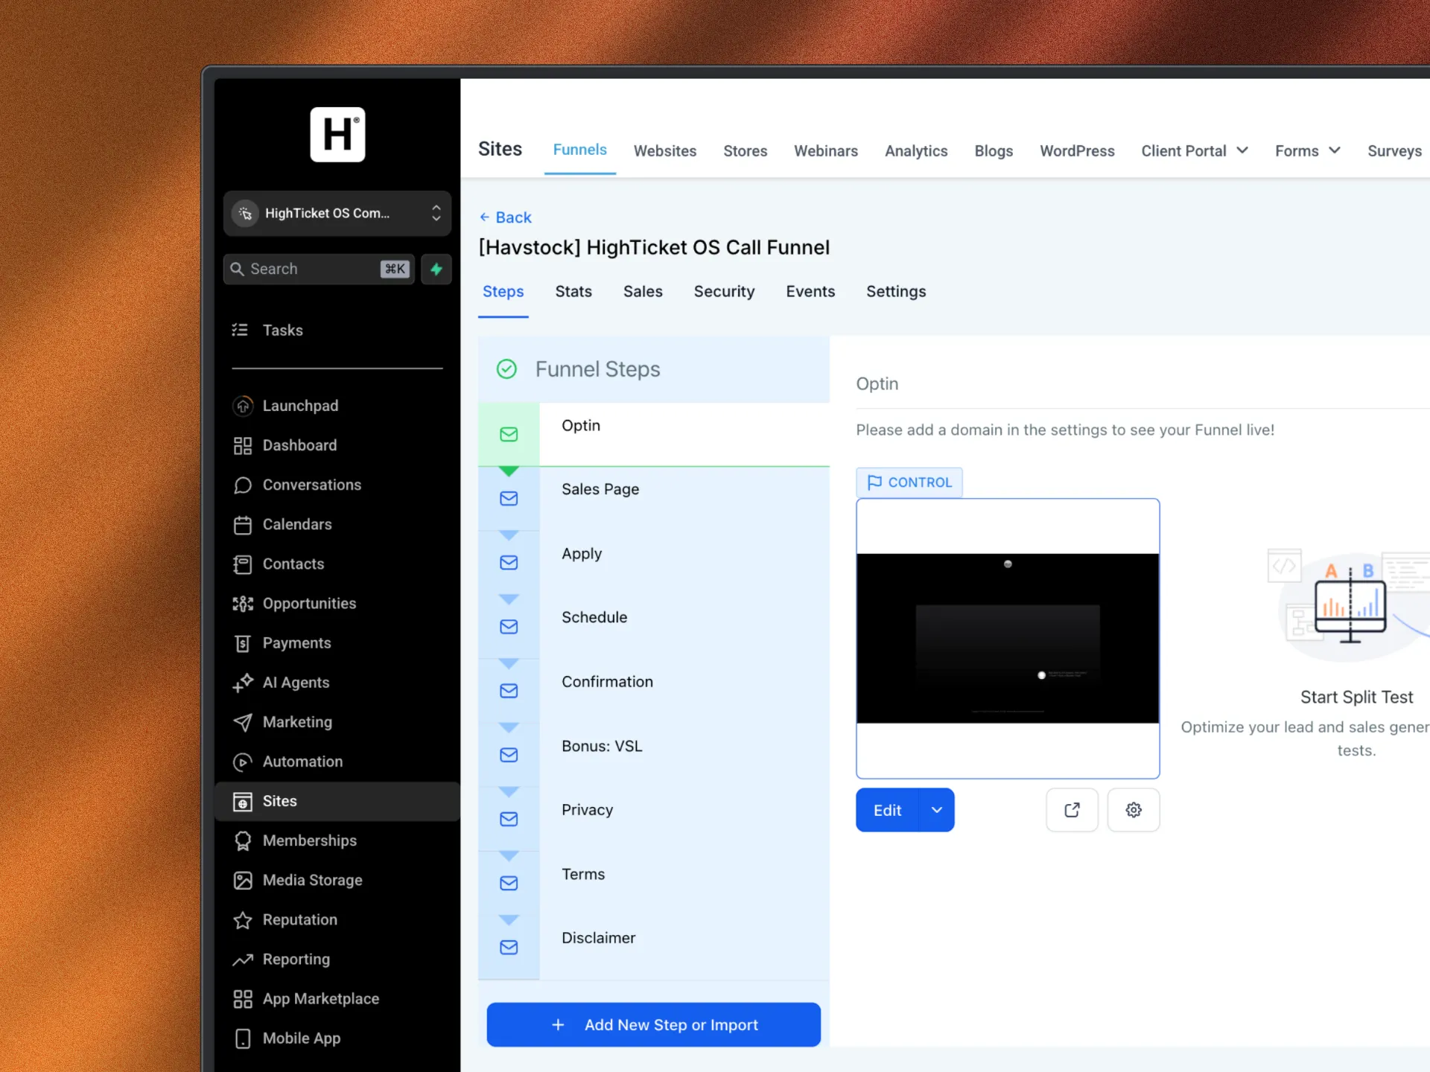
Task: Expand the Client Portal menu
Action: 1194,151
